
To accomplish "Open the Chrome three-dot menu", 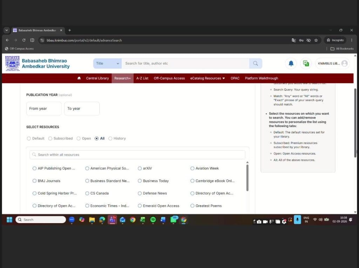I will pyautogui.click(x=352, y=40).
